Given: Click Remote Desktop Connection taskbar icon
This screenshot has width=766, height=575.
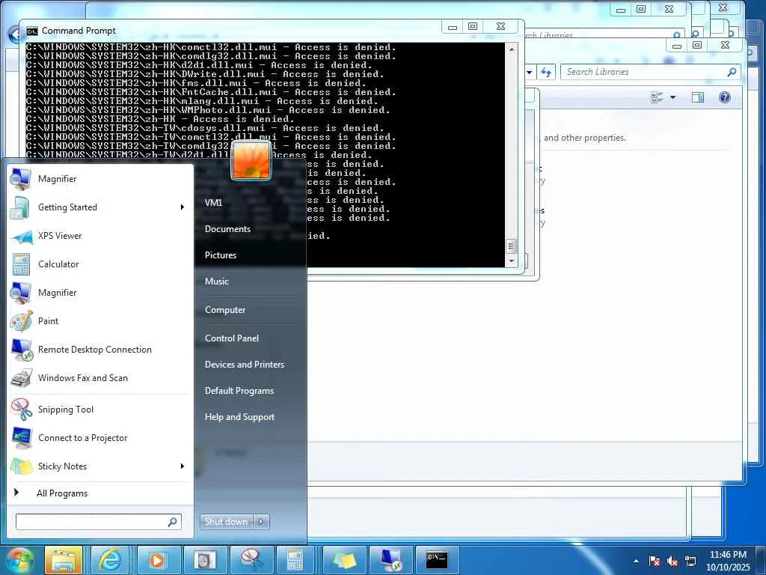Looking at the screenshot, I should (390, 560).
